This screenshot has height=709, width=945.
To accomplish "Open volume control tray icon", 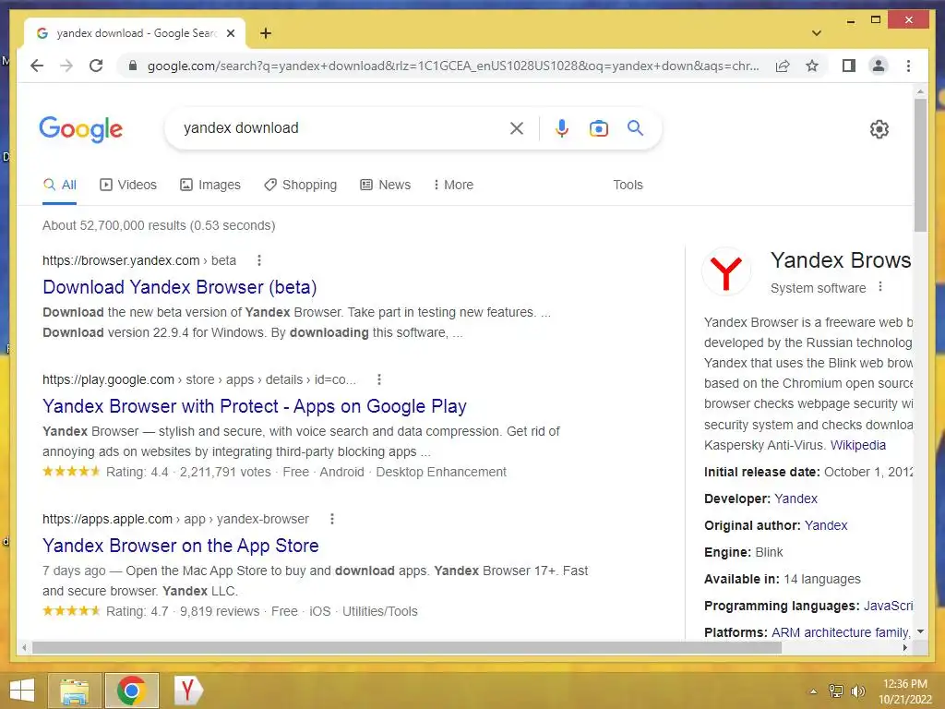I will pyautogui.click(x=858, y=691).
